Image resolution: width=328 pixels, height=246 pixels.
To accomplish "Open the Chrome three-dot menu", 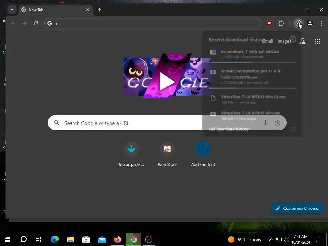I will pos(322,23).
